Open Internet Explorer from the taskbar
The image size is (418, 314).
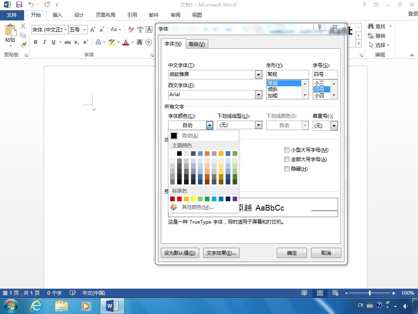(x=36, y=306)
